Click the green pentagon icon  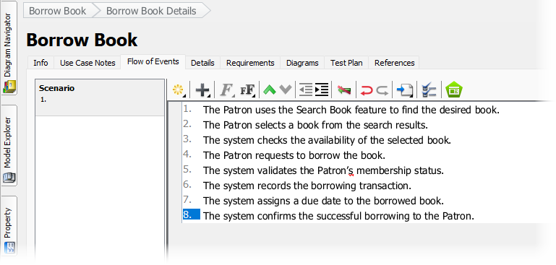point(453,90)
